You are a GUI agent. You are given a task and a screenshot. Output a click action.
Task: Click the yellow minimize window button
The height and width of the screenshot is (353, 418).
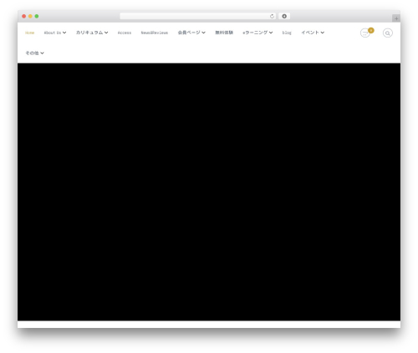click(x=30, y=16)
